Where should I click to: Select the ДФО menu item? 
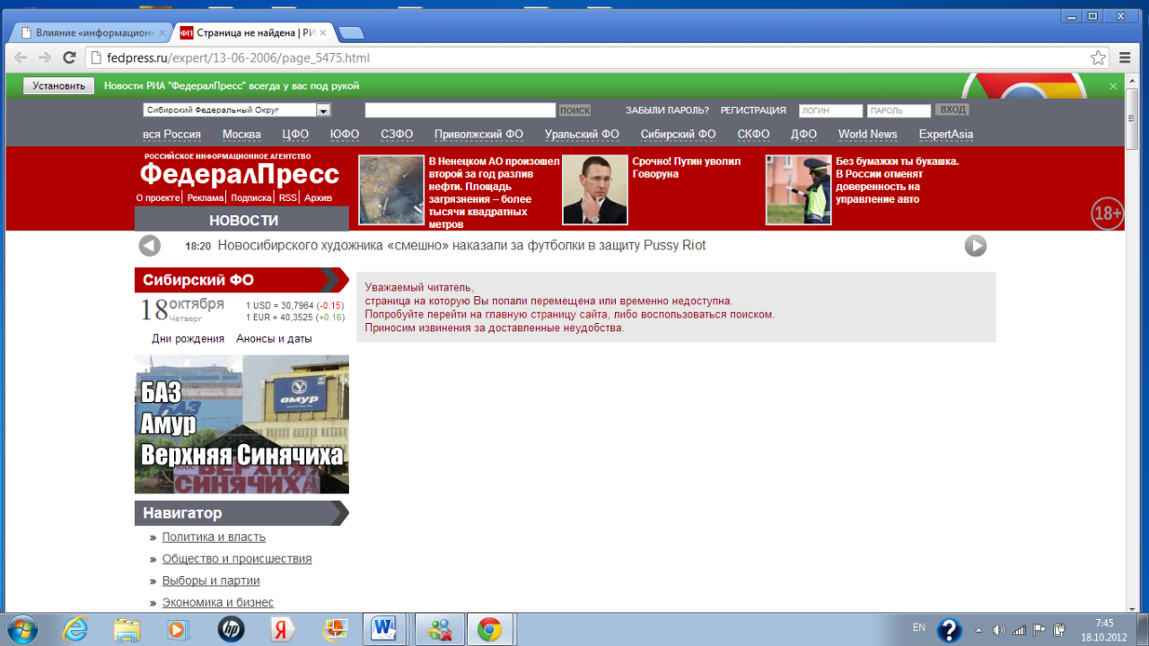(803, 135)
